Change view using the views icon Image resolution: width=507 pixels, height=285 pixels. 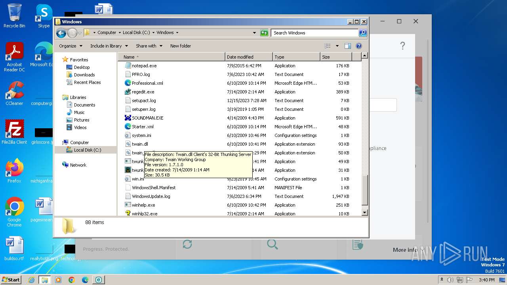(328, 46)
